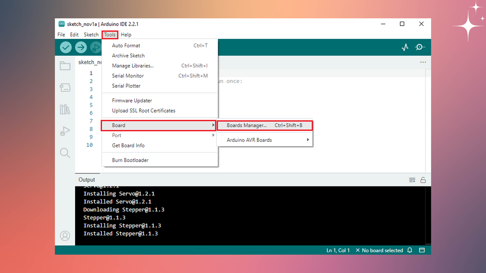The width and height of the screenshot is (486, 273).
Task: Open the Serial Monitor magnifier icon
Action: pyautogui.click(x=420, y=47)
